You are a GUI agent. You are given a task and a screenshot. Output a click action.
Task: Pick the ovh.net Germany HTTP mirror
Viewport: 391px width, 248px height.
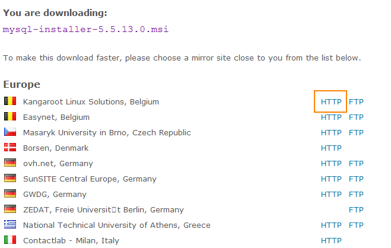click(x=331, y=163)
